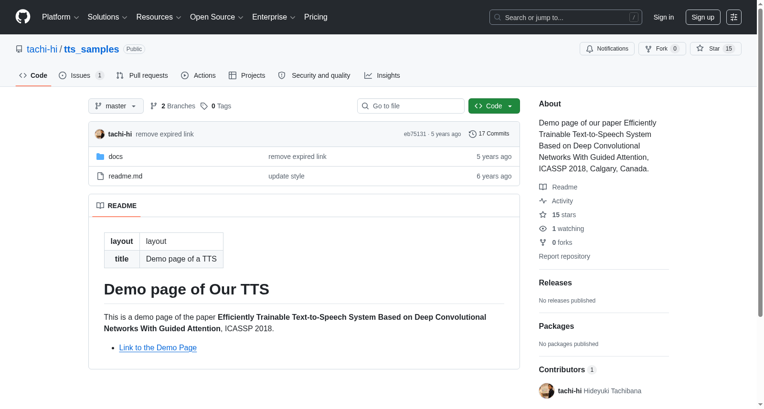
Task: Open the docs folder
Action: click(x=116, y=157)
